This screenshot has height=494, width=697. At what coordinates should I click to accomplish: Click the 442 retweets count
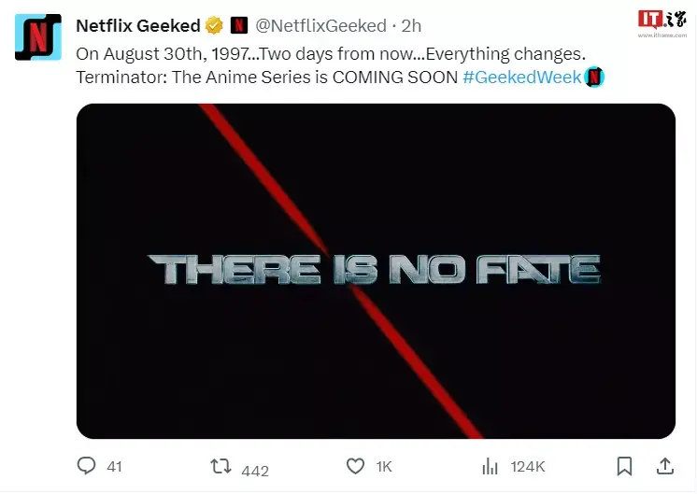tap(255, 471)
